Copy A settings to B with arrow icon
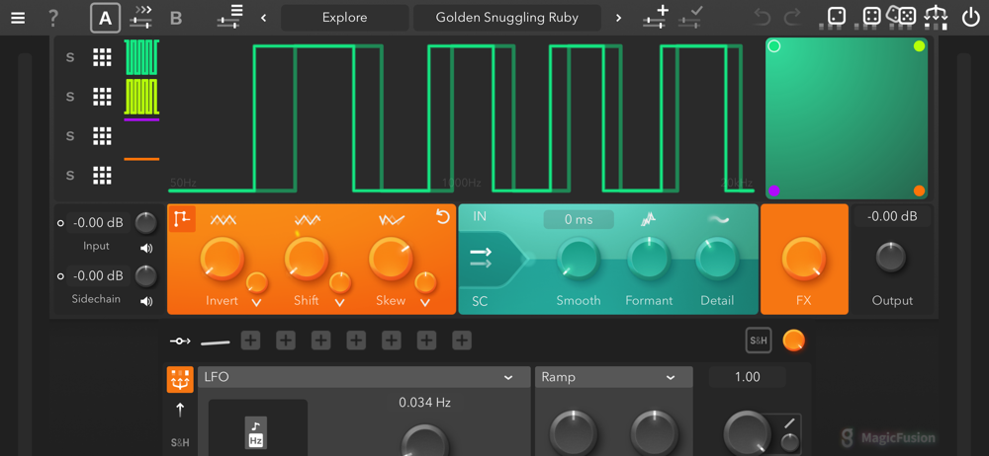This screenshot has height=456, width=989. pyautogui.click(x=141, y=17)
